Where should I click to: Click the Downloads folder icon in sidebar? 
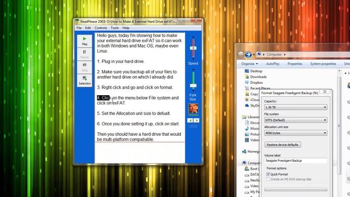(247, 77)
